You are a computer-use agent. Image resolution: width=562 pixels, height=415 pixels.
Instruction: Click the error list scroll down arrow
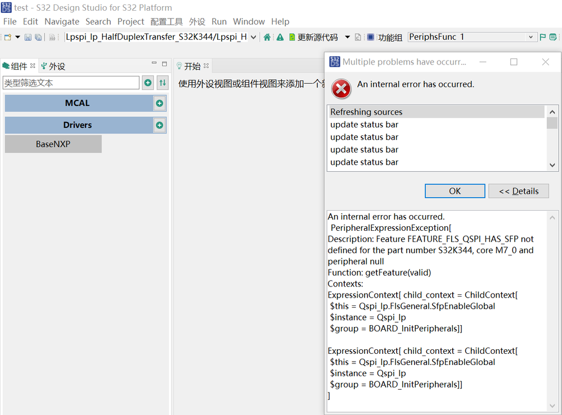(552, 165)
